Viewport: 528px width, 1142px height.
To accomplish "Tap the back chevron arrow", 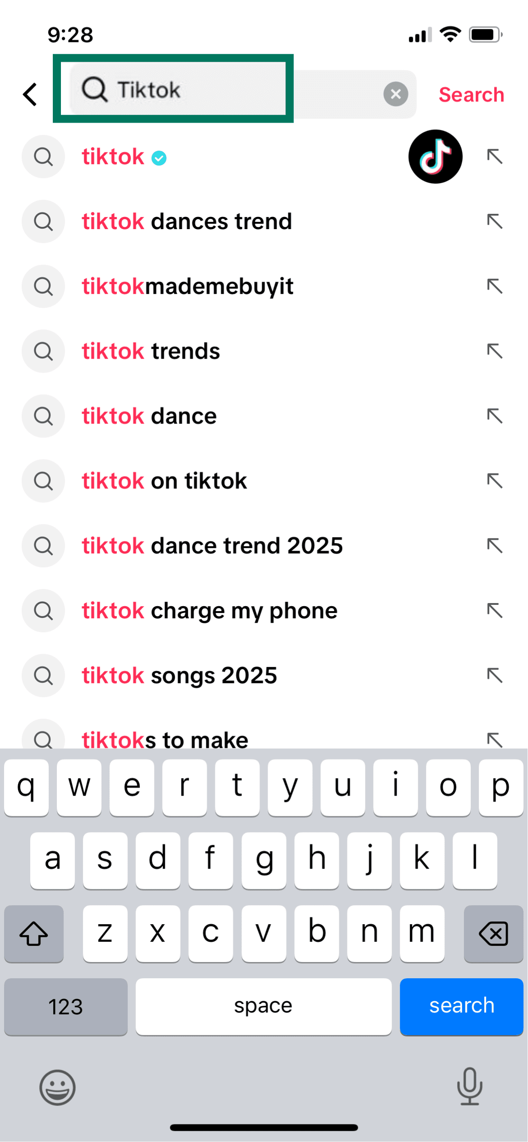I will click(29, 94).
